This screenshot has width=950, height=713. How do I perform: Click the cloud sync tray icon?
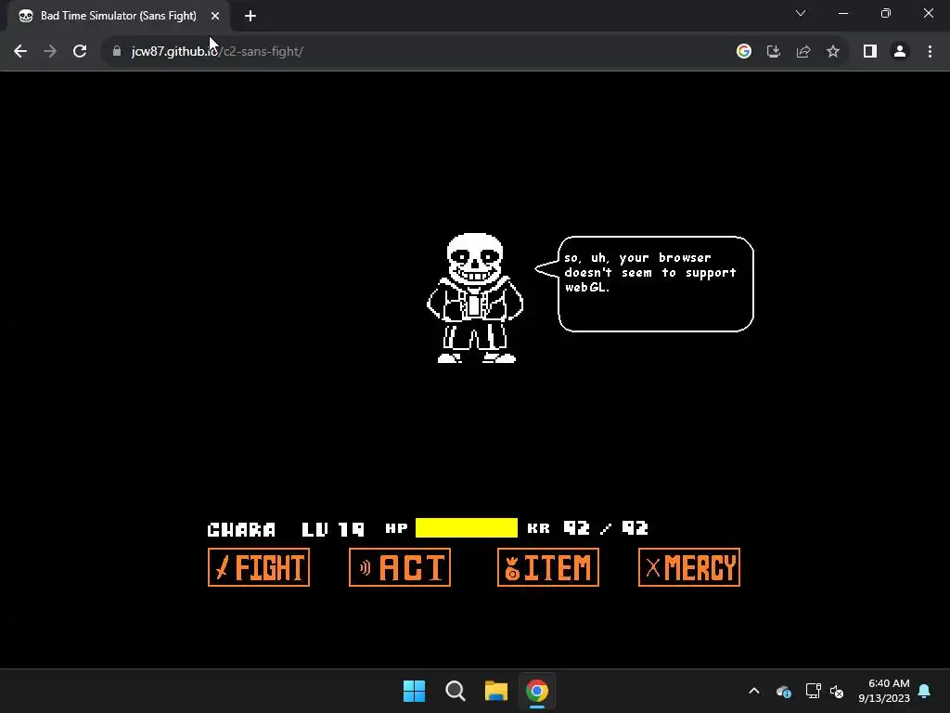[783, 691]
